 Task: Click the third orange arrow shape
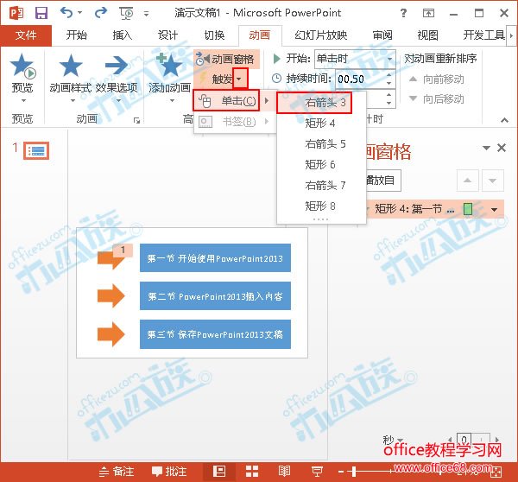(x=111, y=334)
